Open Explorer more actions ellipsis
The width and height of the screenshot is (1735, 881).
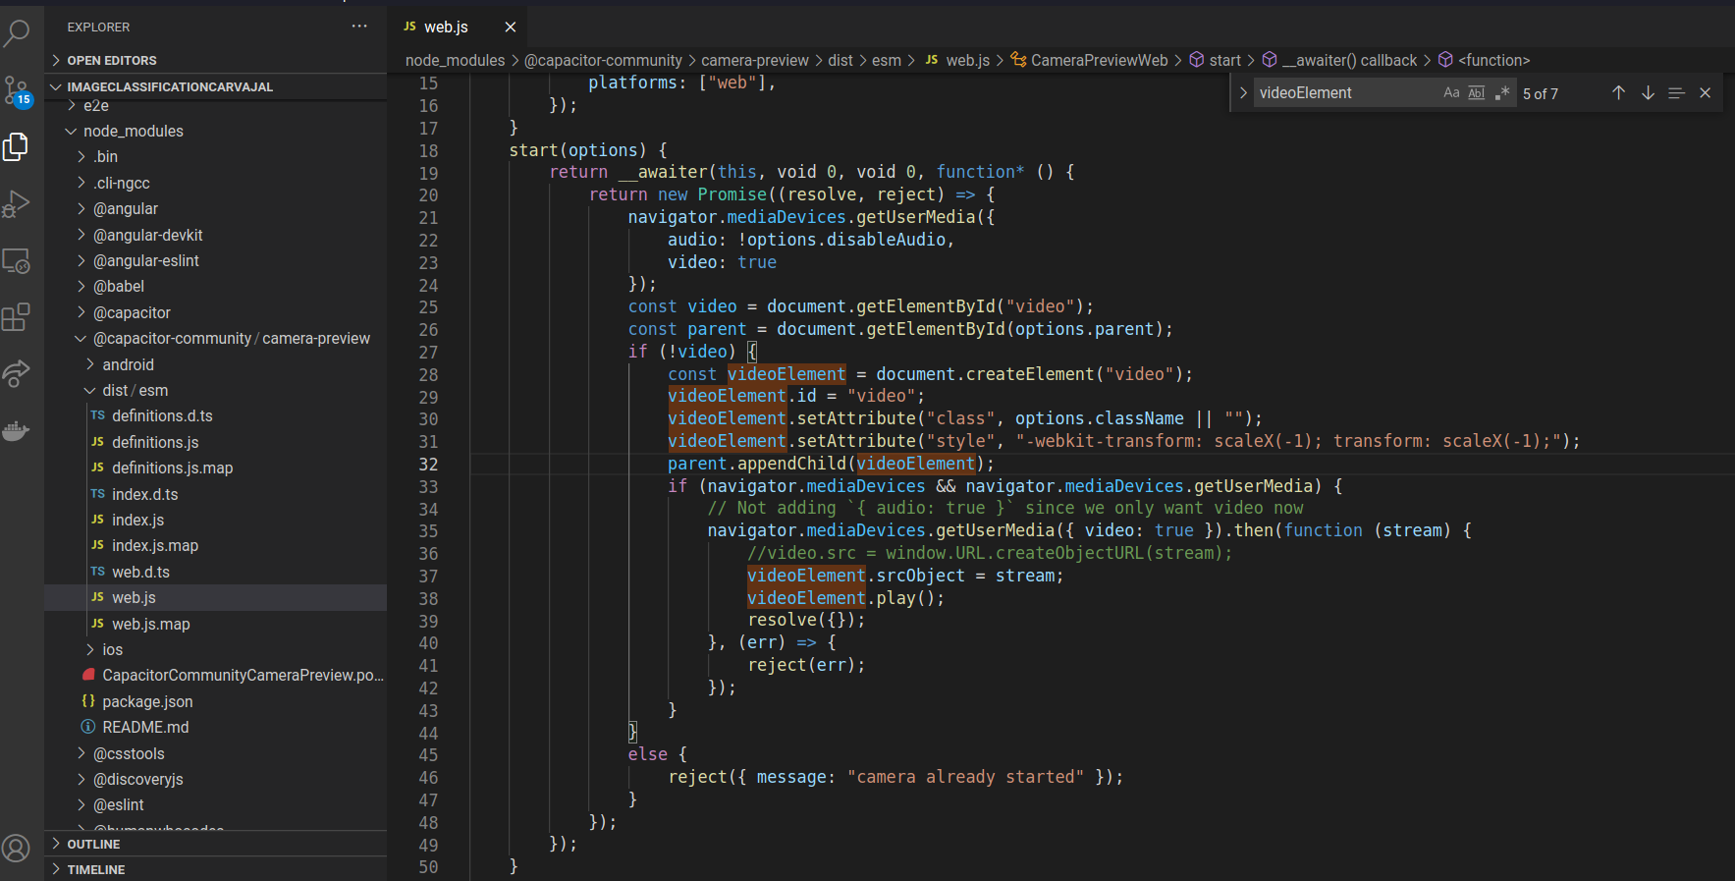[x=359, y=27]
